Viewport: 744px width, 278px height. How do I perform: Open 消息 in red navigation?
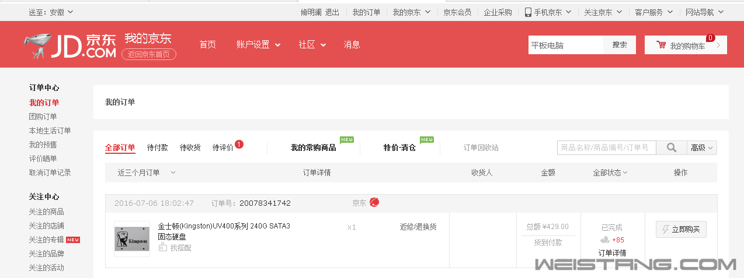point(352,45)
